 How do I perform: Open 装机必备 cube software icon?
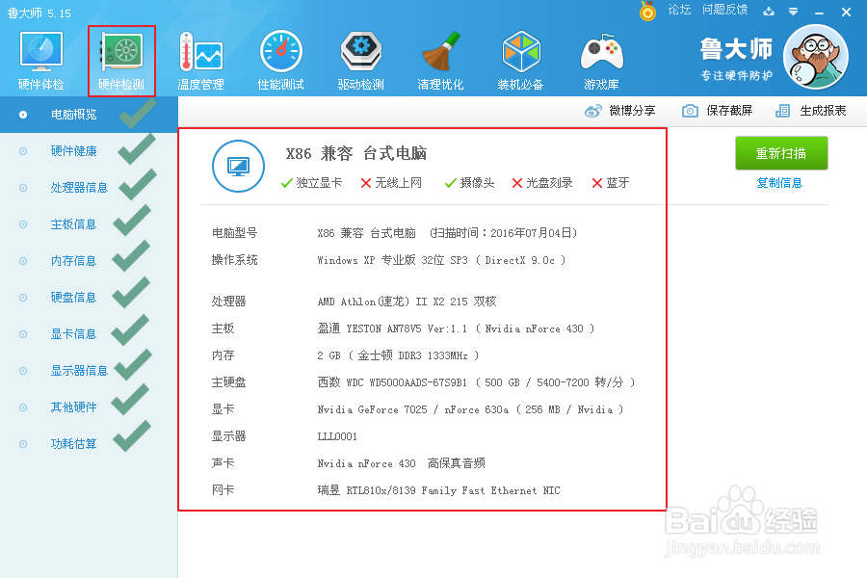pyautogui.click(x=520, y=61)
